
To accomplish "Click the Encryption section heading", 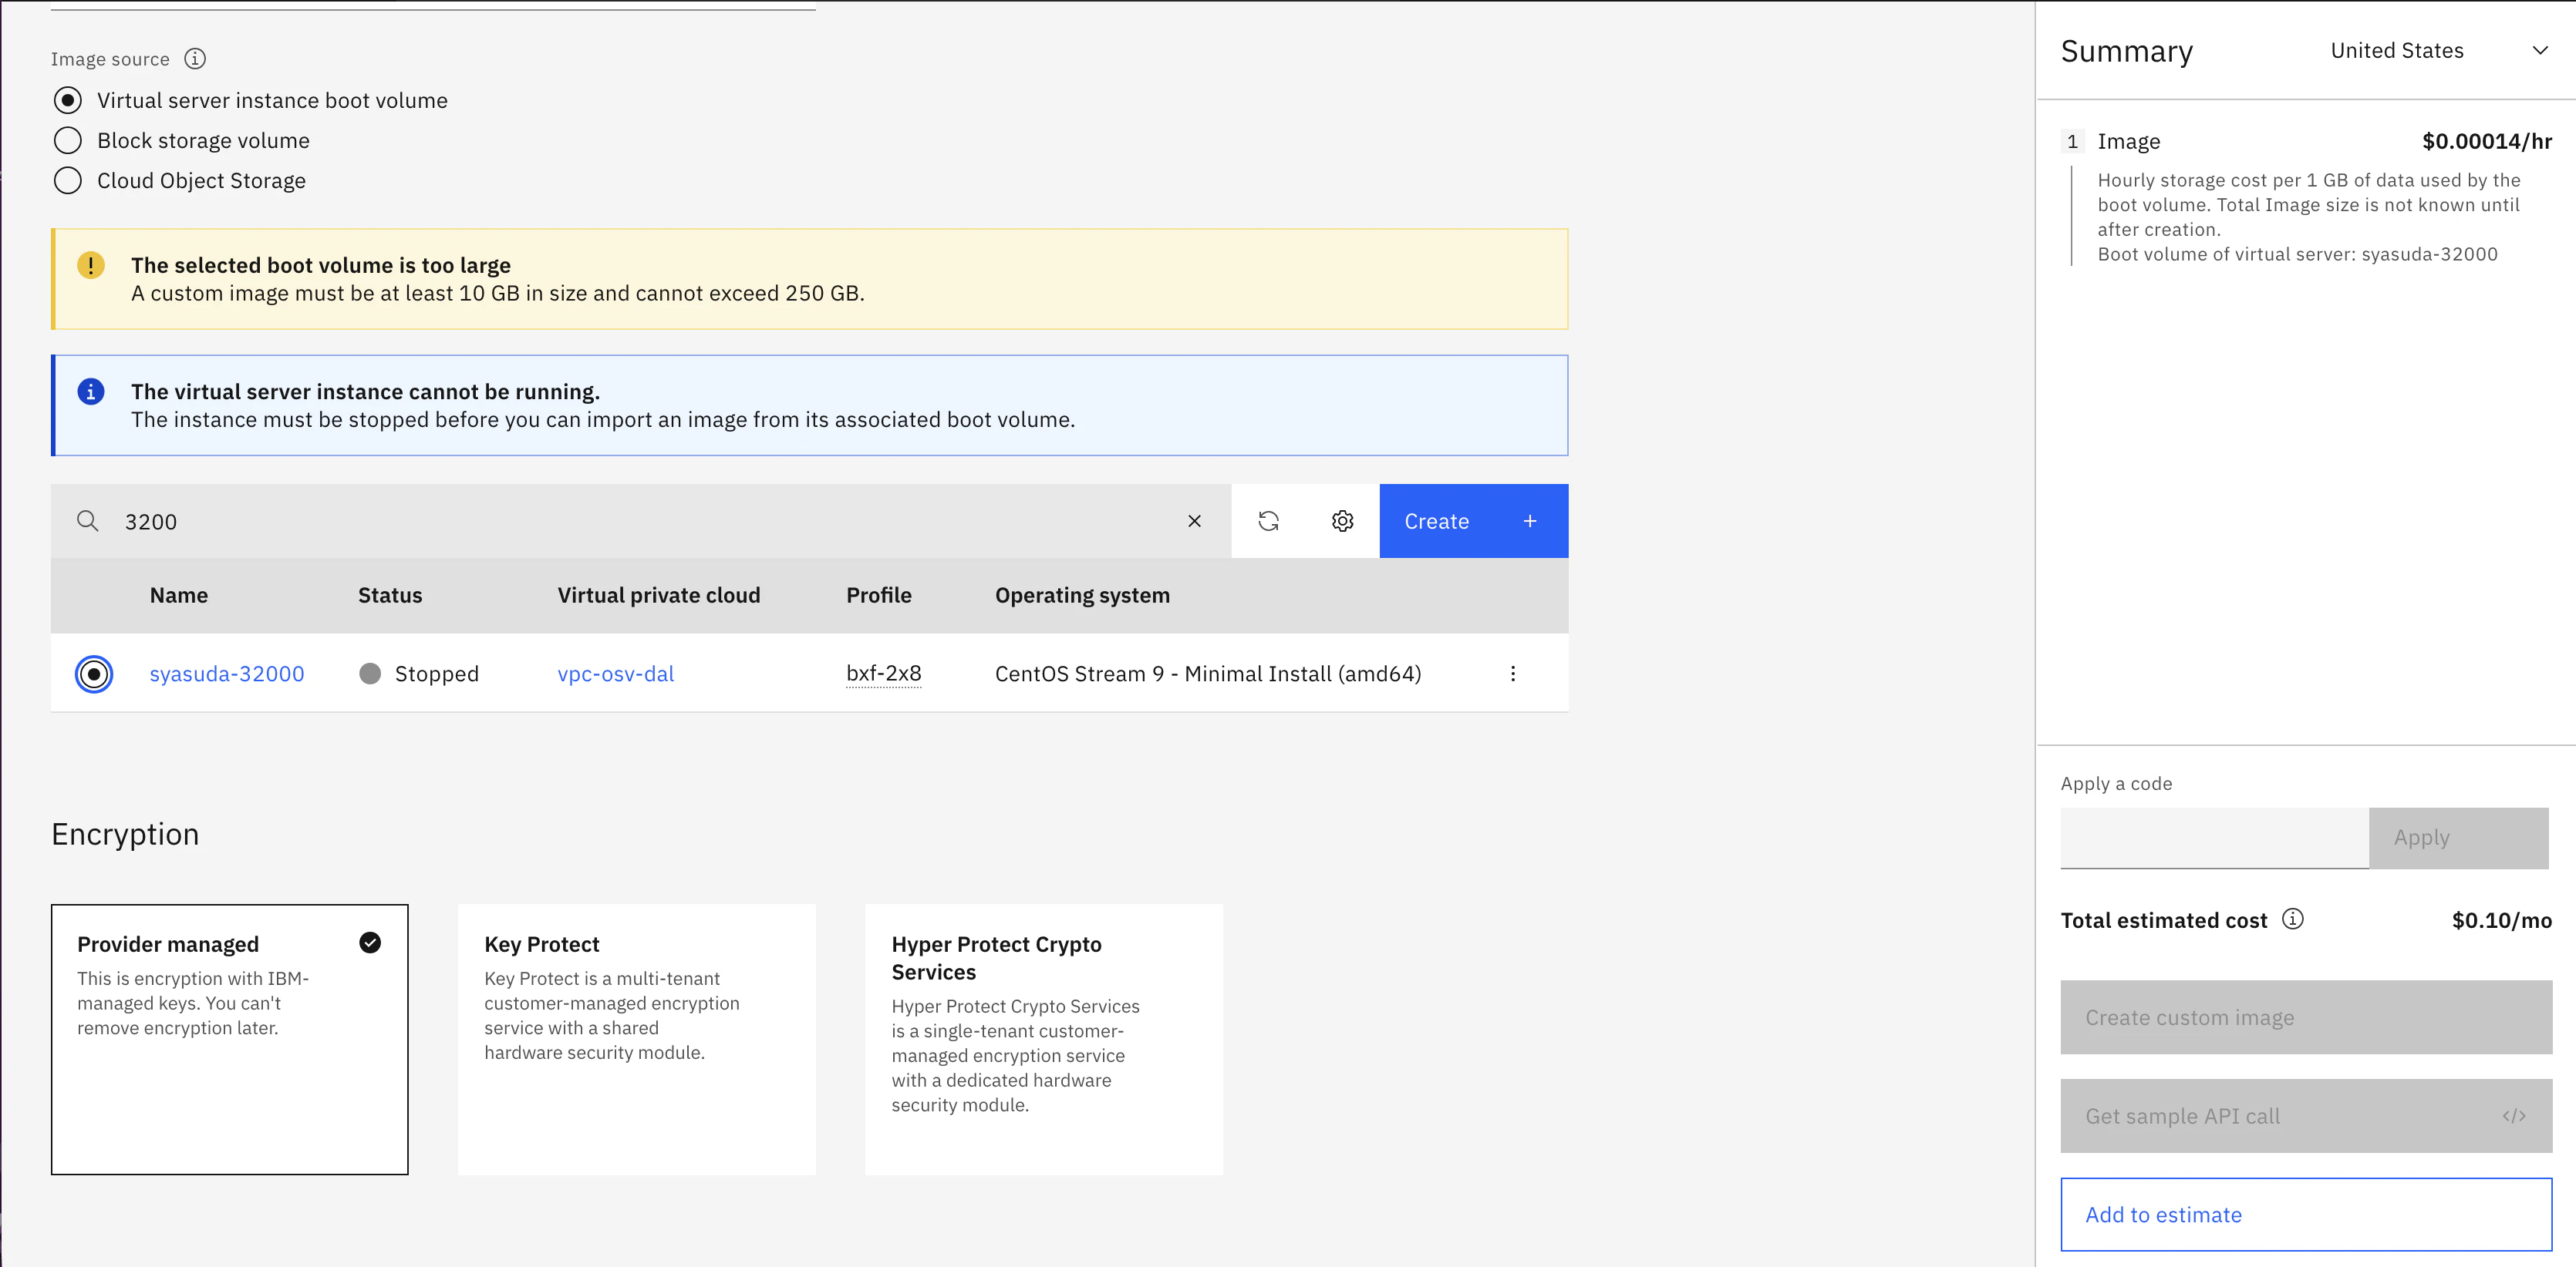I will tap(125, 835).
